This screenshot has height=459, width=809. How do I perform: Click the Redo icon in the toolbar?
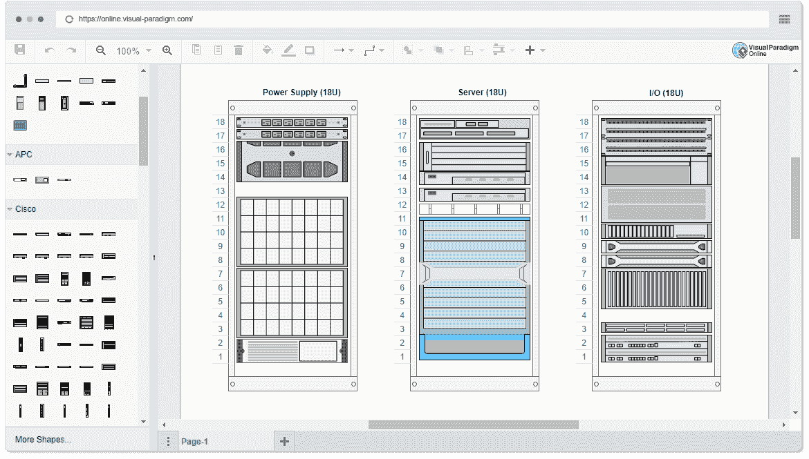70,50
